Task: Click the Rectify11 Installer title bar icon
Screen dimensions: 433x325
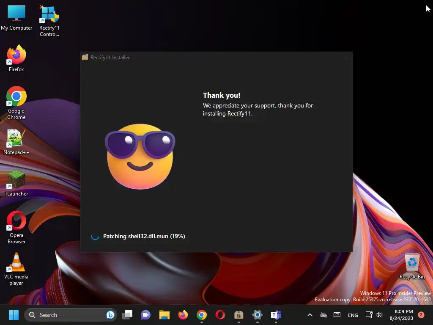Action: [85, 57]
